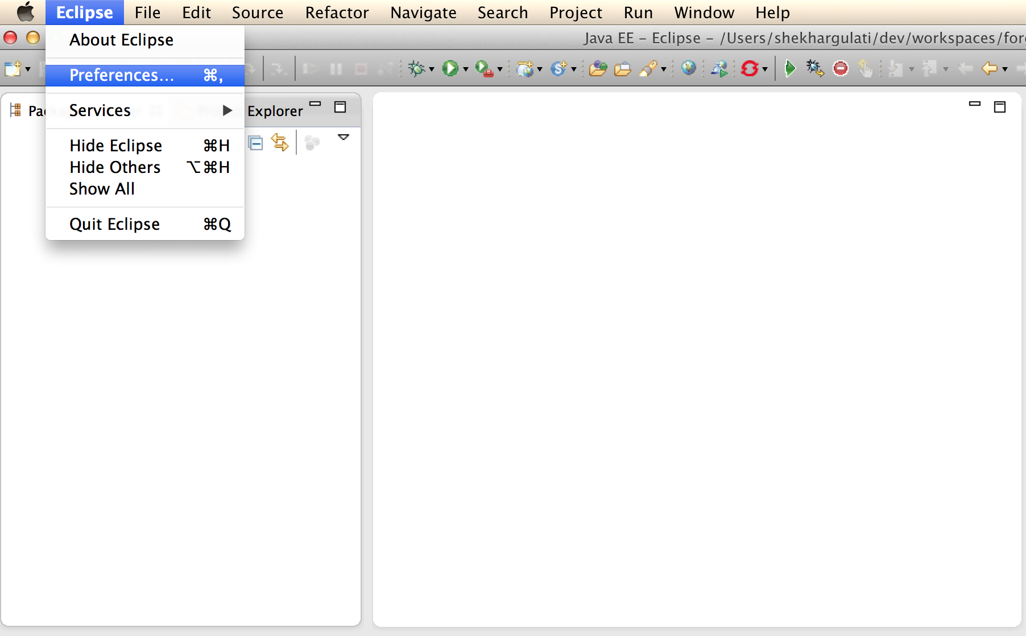The height and width of the screenshot is (636, 1026).
Task: Click the green Resume play icon
Action: tap(790, 69)
